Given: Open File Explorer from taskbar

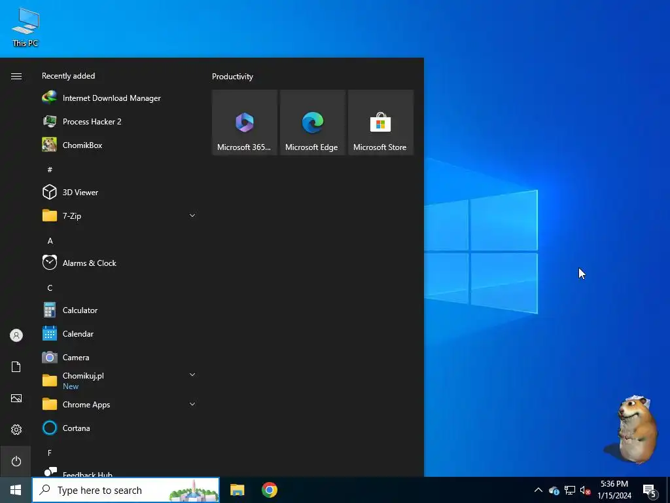Looking at the screenshot, I should 237,490.
